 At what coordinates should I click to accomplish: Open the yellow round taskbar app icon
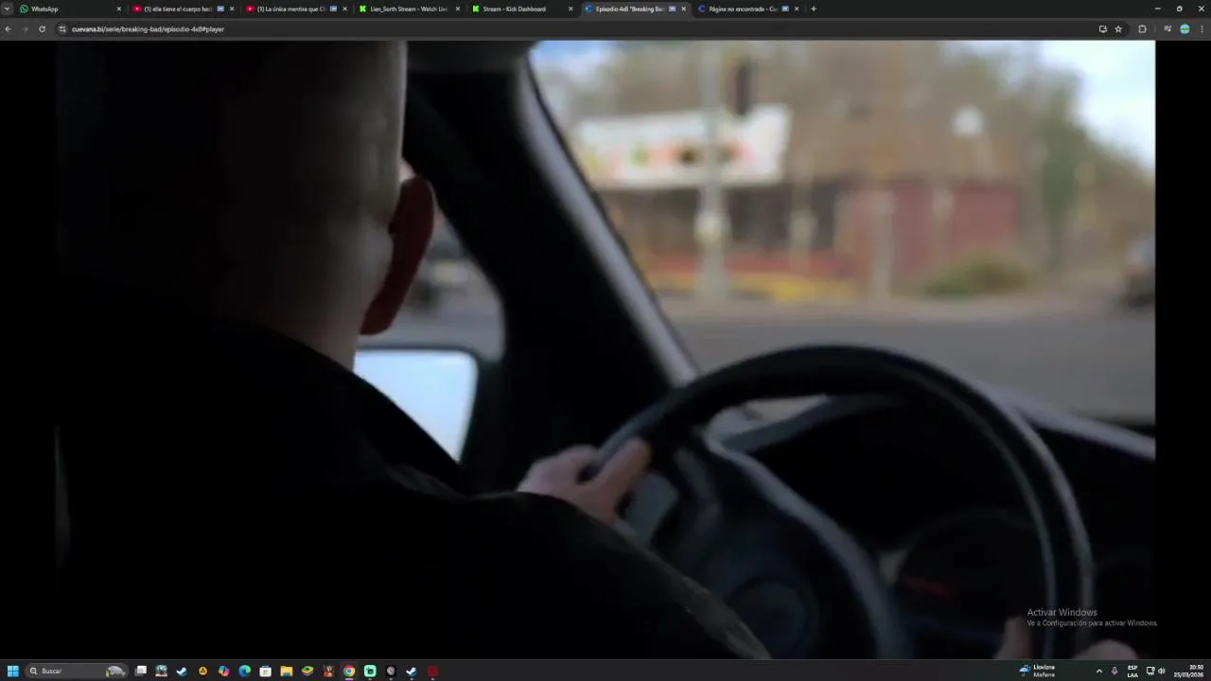(x=202, y=671)
